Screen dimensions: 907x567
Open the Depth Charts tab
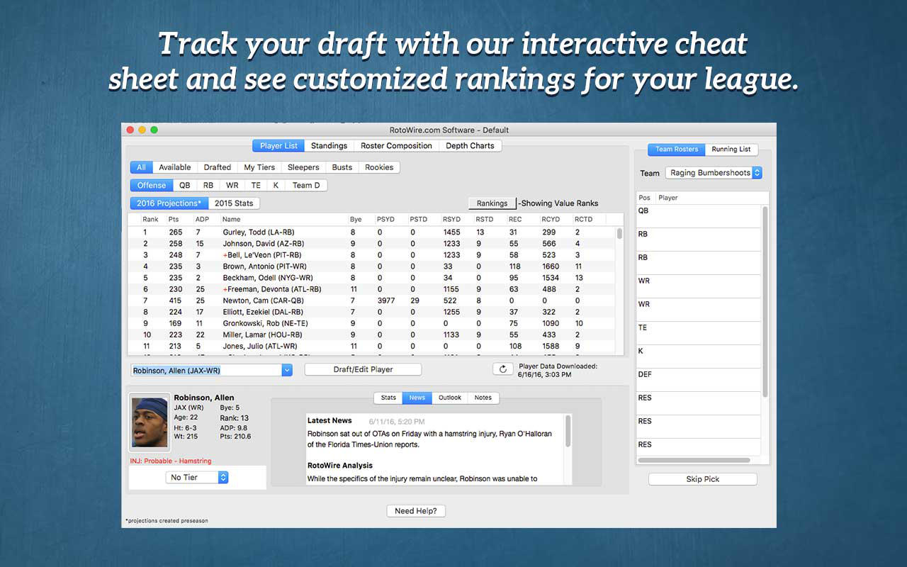[x=470, y=146]
